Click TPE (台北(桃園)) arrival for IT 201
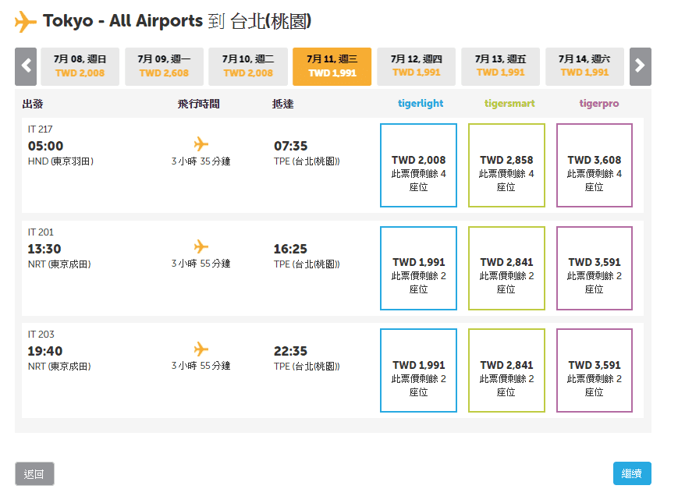The image size is (678, 489). 307,264
